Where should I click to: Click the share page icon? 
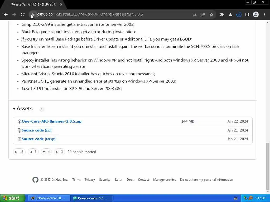(203, 15)
